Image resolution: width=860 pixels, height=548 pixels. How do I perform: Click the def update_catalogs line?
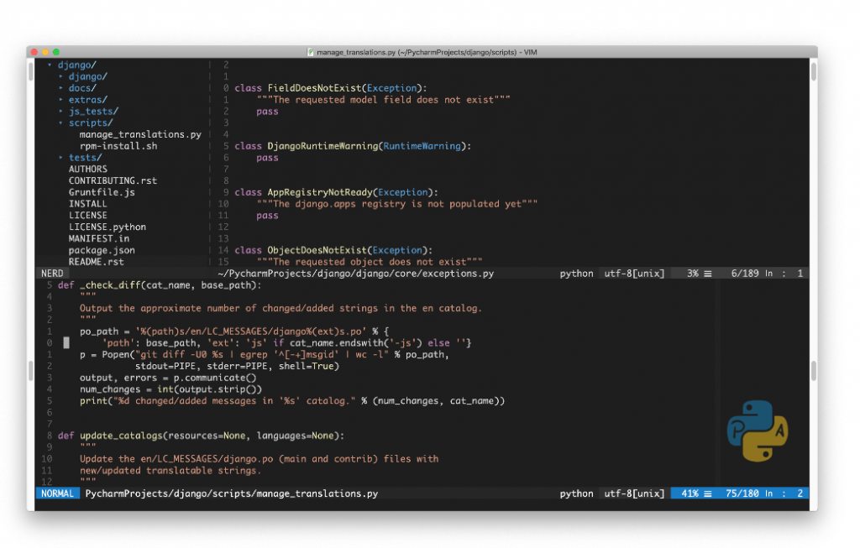pos(201,436)
